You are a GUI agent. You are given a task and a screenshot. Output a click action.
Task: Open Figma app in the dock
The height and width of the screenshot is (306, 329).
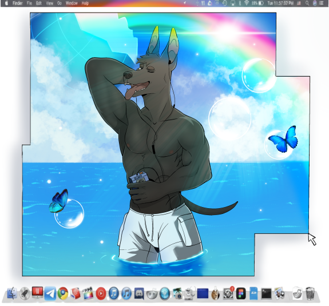(x=241, y=293)
